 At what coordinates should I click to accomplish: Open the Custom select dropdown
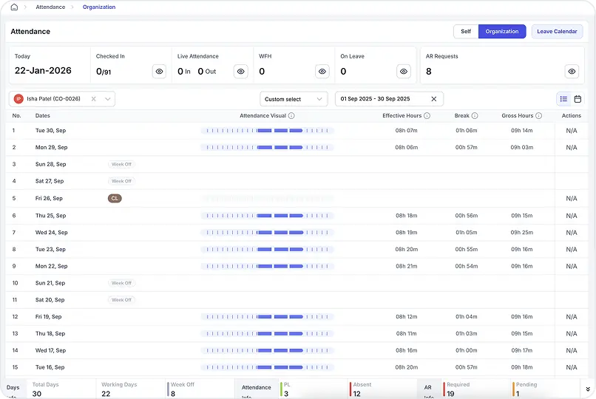pyautogui.click(x=294, y=99)
